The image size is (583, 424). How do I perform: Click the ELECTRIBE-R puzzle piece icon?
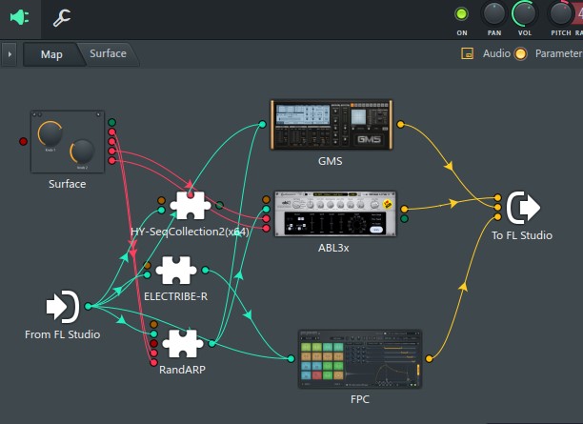pos(176,271)
